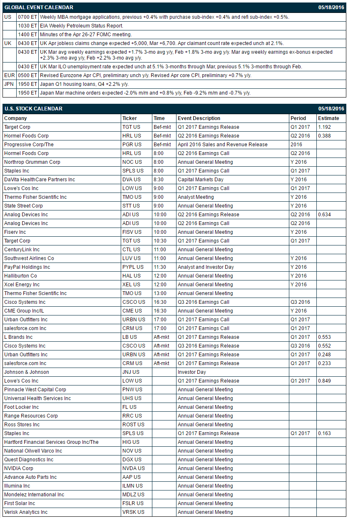Image resolution: width=348 pixels, height=518 pixels.
Task: Click the estimate value 0.163
Action: (325, 433)
